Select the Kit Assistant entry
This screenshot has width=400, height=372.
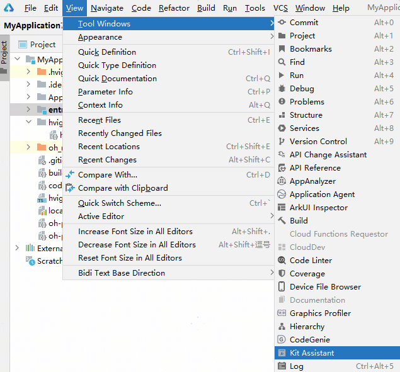pyautogui.click(x=312, y=353)
